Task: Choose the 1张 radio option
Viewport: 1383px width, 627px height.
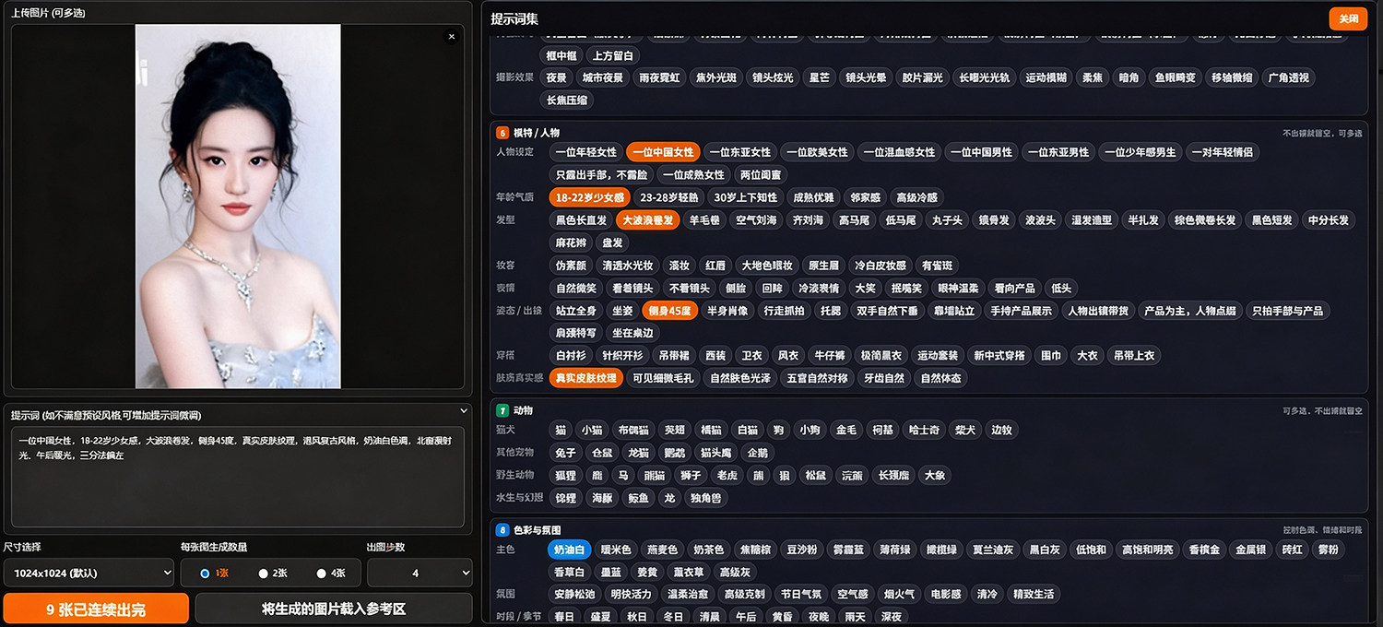Action: point(215,573)
